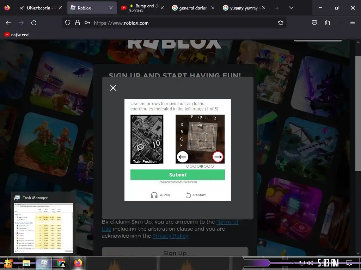Click the right arrow to move train
361x270 pixels.
tap(218, 157)
